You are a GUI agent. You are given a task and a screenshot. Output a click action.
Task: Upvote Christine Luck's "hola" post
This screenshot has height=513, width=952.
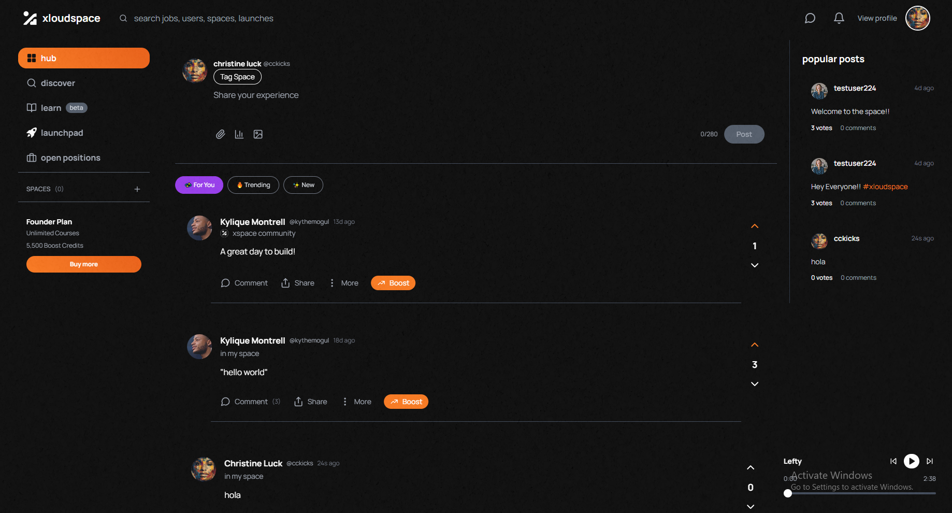(x=751, y=468)
